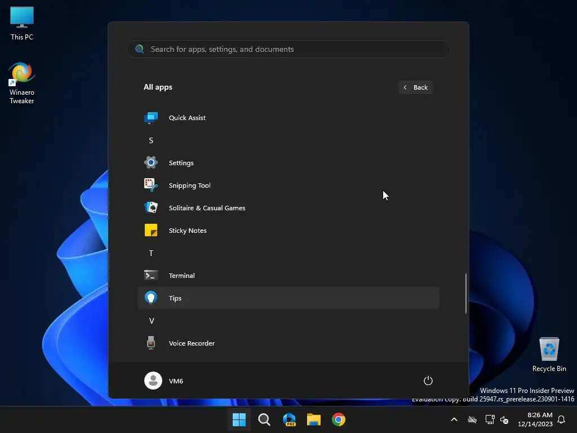
Task: Open taskbar Search magnifier
Action: pyautogui.click(x=264, y=419)
